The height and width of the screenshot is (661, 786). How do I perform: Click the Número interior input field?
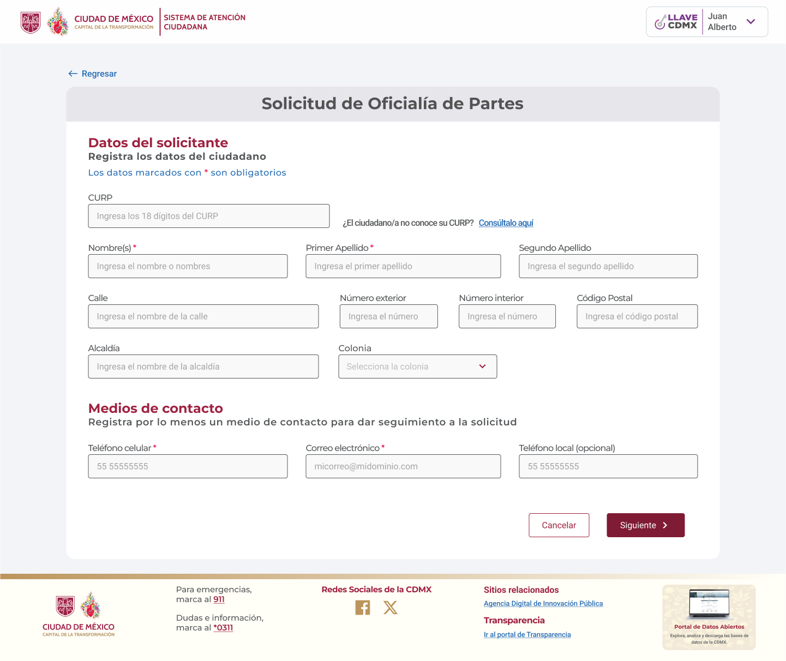(x=507, y=316)
